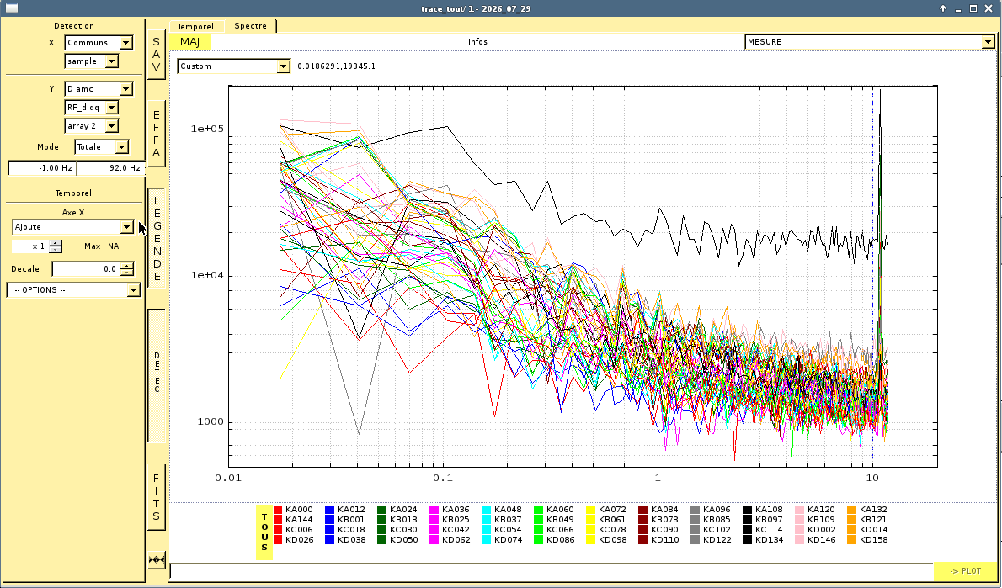Click the -> PLOT button
The height and width of the screenshot is (588, 1002).
pos(965,571)
